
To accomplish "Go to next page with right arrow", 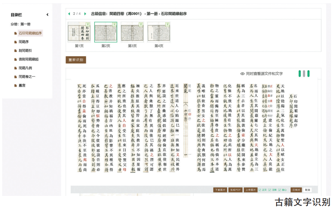I will pyautogui.click(x=85, y=14).
